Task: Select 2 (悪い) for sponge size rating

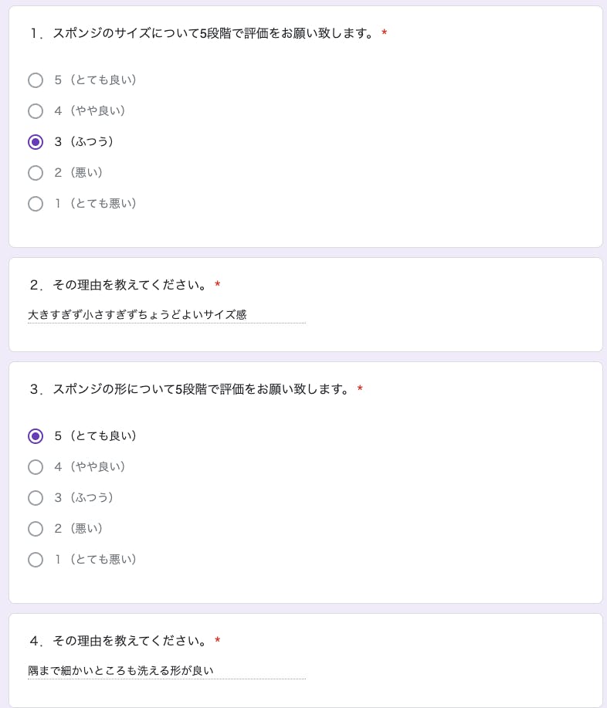Action: click(36, 173)
